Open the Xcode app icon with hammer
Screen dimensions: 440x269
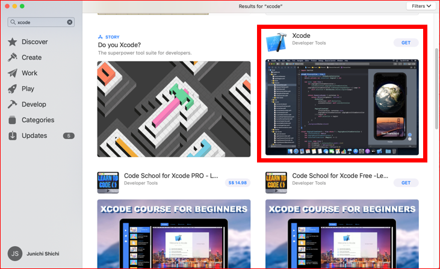tap(276, 42)
